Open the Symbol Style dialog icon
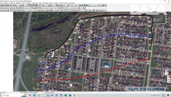171x97 pixels. 99,5
